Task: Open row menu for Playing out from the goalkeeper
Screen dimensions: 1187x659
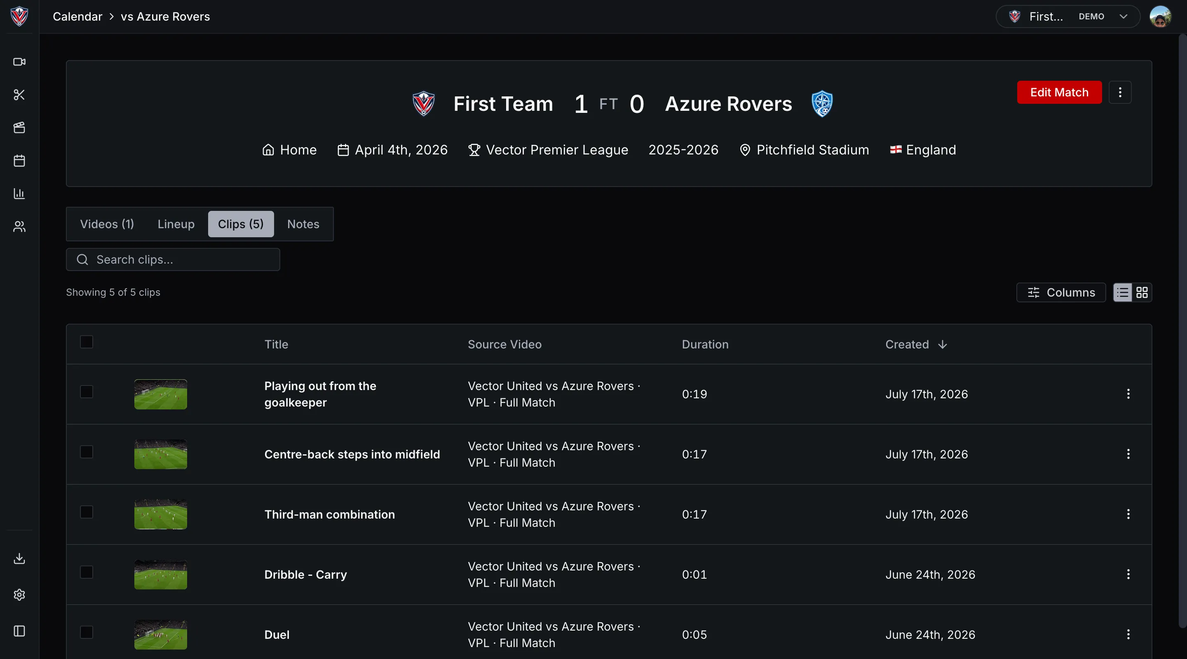Action: (1128, 394)
